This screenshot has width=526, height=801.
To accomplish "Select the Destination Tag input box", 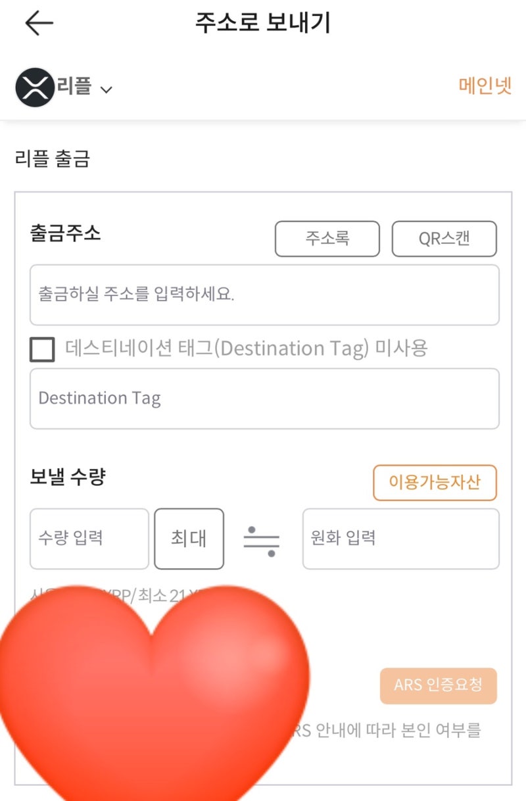I will pos(263,399).
